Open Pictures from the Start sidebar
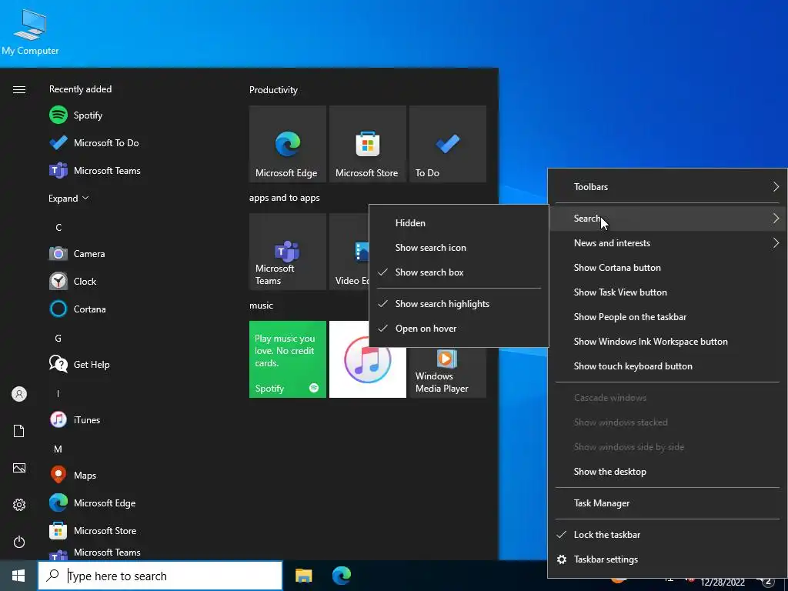The width and height of the screenshot is (788, 591). pyautogui.click(x=19, y=468)
